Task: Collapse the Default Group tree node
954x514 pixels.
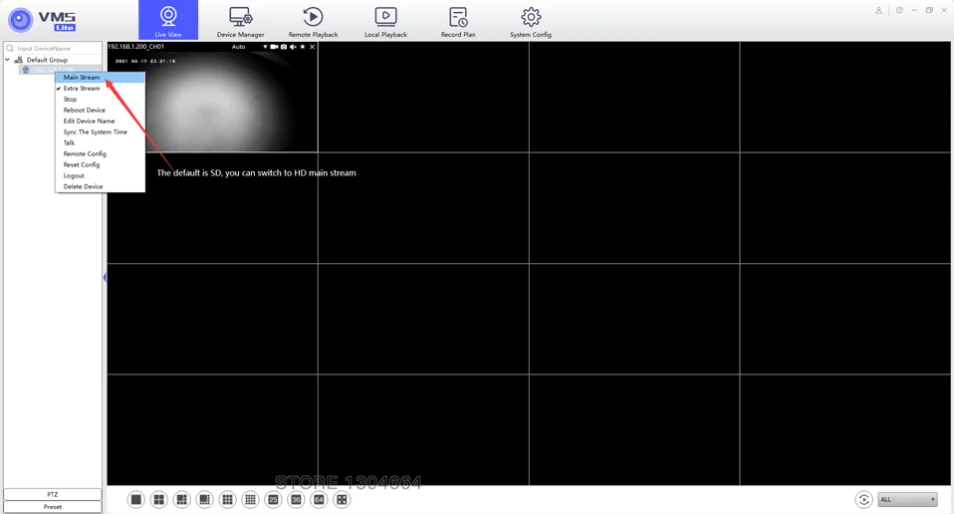Action: (7, 60)
